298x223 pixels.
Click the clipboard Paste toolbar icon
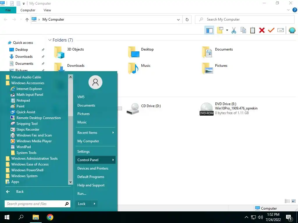point(253,30)
